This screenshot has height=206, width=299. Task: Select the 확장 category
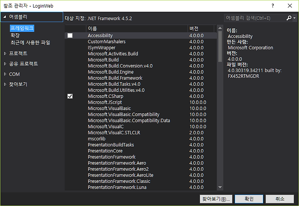coord(15,35)
